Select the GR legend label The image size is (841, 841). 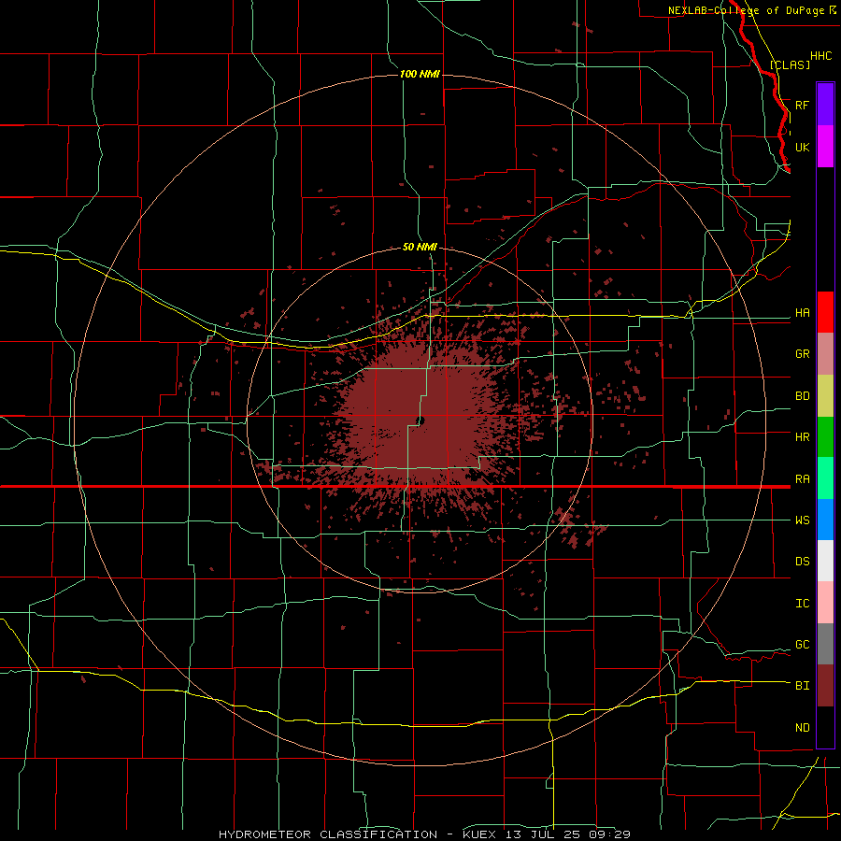(x=802, y=354)
